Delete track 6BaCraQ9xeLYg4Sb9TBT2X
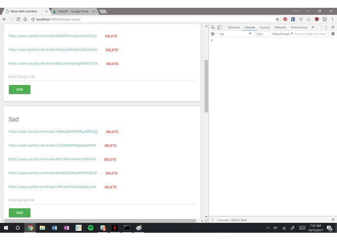This screenshot has height=240, width=337. coord(112,64)
